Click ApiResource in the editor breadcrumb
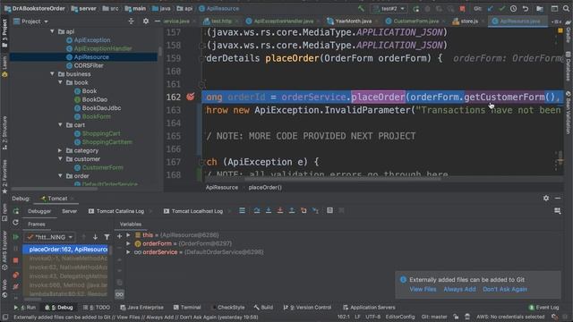This screenshot has width=573, height=322. coord(221,187)
